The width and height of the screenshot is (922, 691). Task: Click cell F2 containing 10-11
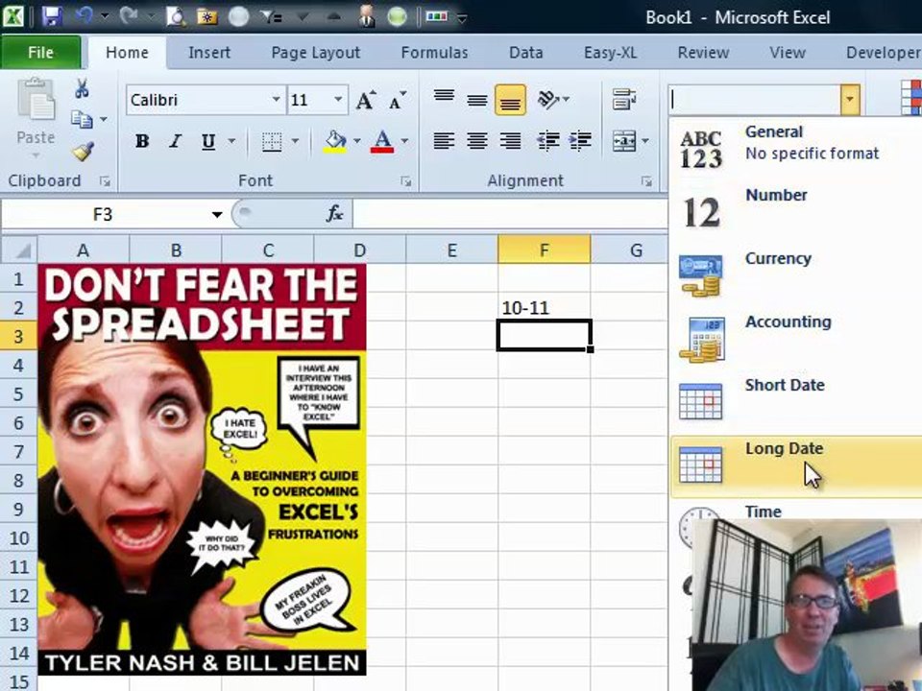pyautogui.click(x=544, y=307)
